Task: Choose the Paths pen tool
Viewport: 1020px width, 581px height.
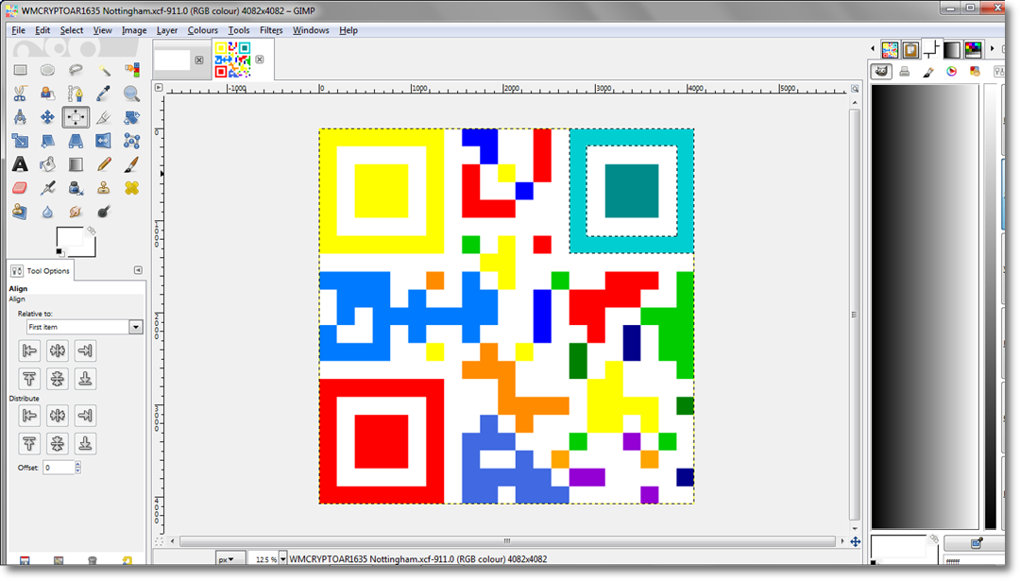Action: pos(76,94)
